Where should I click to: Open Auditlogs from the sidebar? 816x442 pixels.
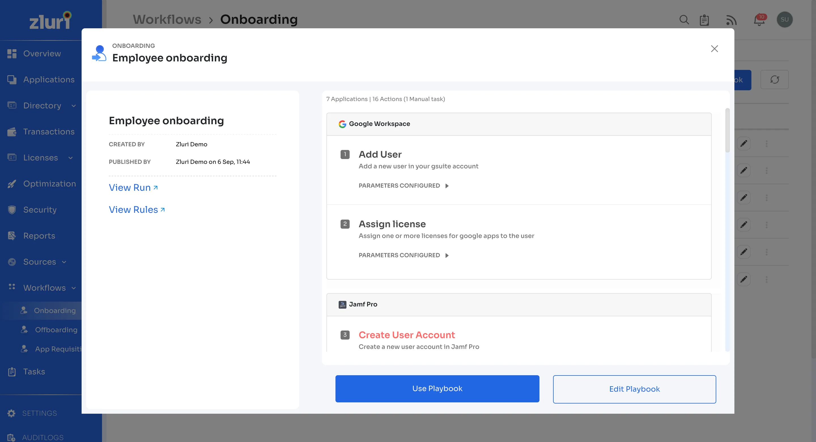(x=43, y=437)
